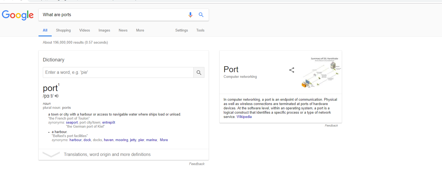The width and height of the screenshot is (442, 171).
Task: Click the blue search magnifier icon
Action: pos(201,15)
